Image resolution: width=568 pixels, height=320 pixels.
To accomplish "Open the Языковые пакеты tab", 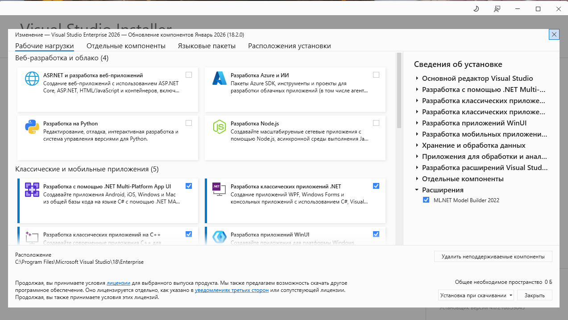I will point(207,46).
